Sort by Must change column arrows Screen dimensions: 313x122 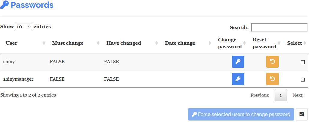[98, 43]
